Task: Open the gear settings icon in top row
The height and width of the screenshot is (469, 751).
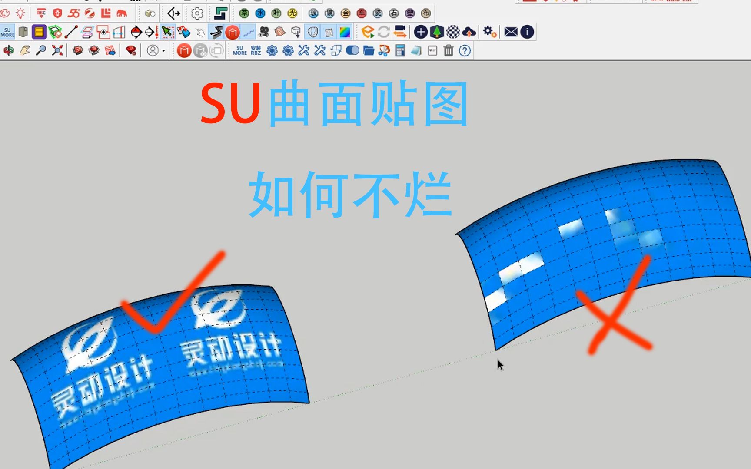Action: [197, 14]
